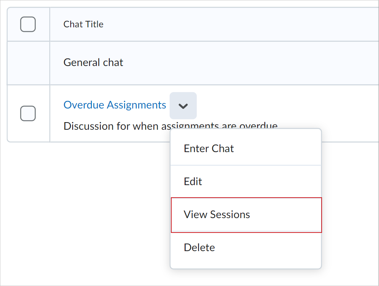Collapse the menu using the chevron button

(x=183, y=106)
